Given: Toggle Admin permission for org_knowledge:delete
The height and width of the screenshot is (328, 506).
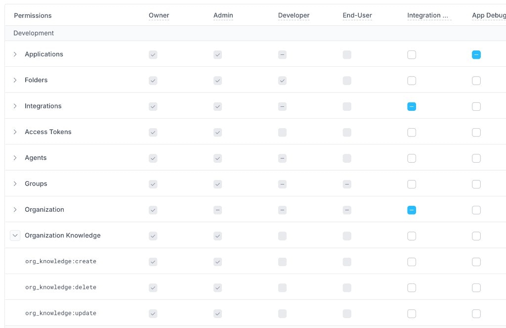Looking at the screenshot, I should pyautogui.click(x=217, y=287).
